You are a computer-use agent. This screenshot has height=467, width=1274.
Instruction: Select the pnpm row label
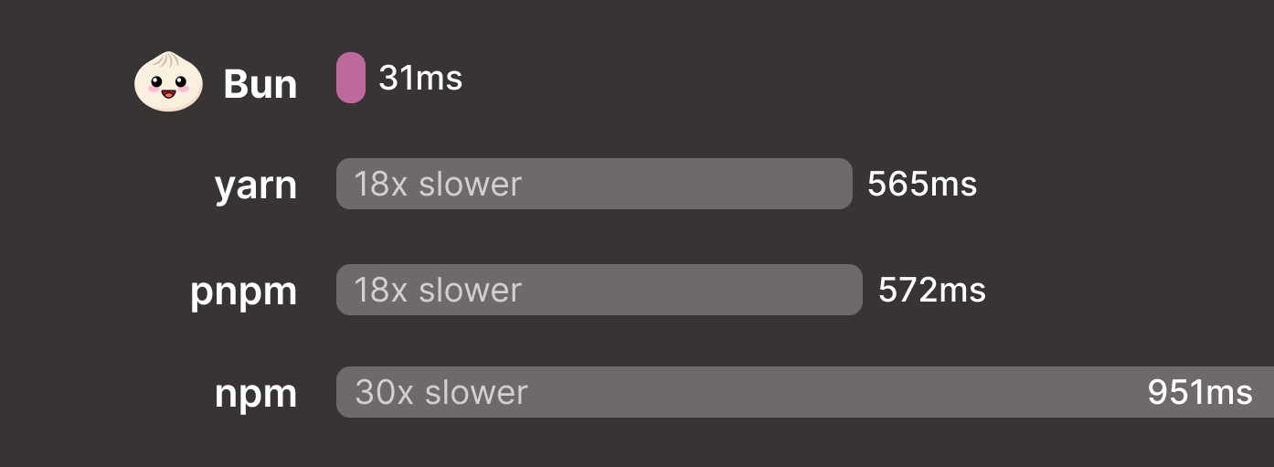tap(244, 292)
